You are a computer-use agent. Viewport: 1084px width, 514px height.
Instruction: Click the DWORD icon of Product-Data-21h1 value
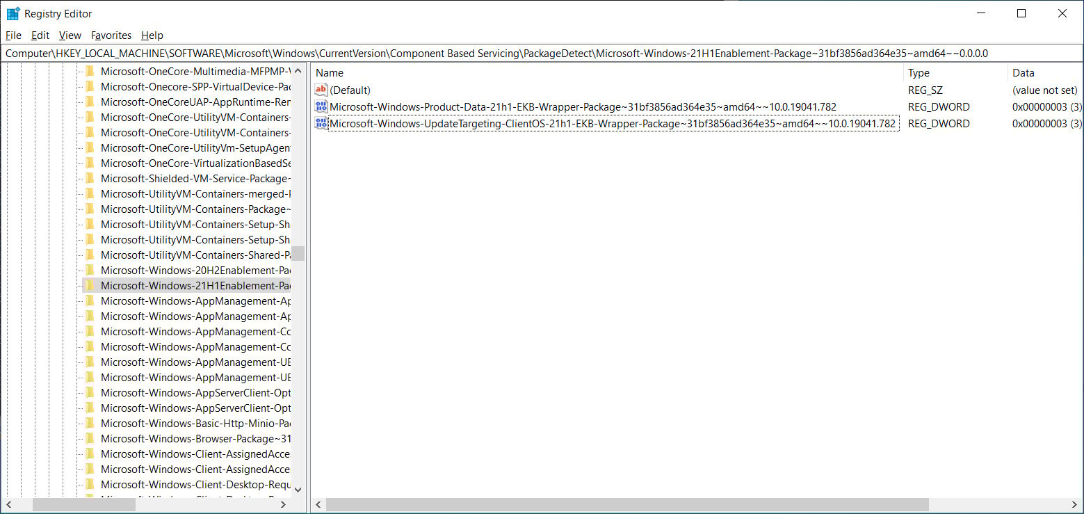321,106
